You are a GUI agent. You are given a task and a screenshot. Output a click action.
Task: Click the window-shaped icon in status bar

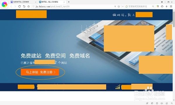pyautogui.click(x=167, y=103)
